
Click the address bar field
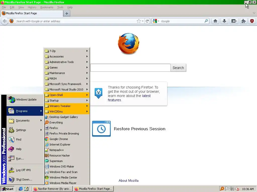[75, 21]
